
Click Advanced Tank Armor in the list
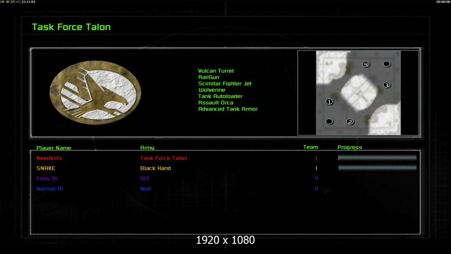coord(228,109)
